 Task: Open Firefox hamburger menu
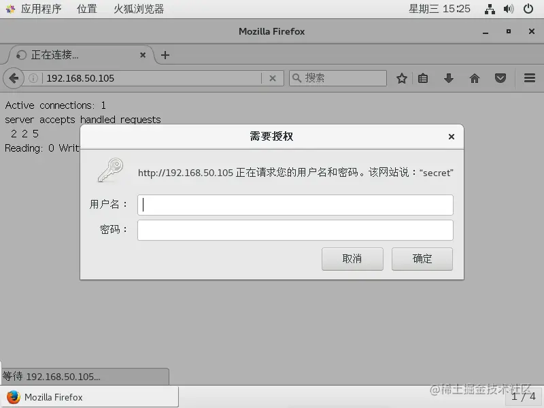pos(530,78)
